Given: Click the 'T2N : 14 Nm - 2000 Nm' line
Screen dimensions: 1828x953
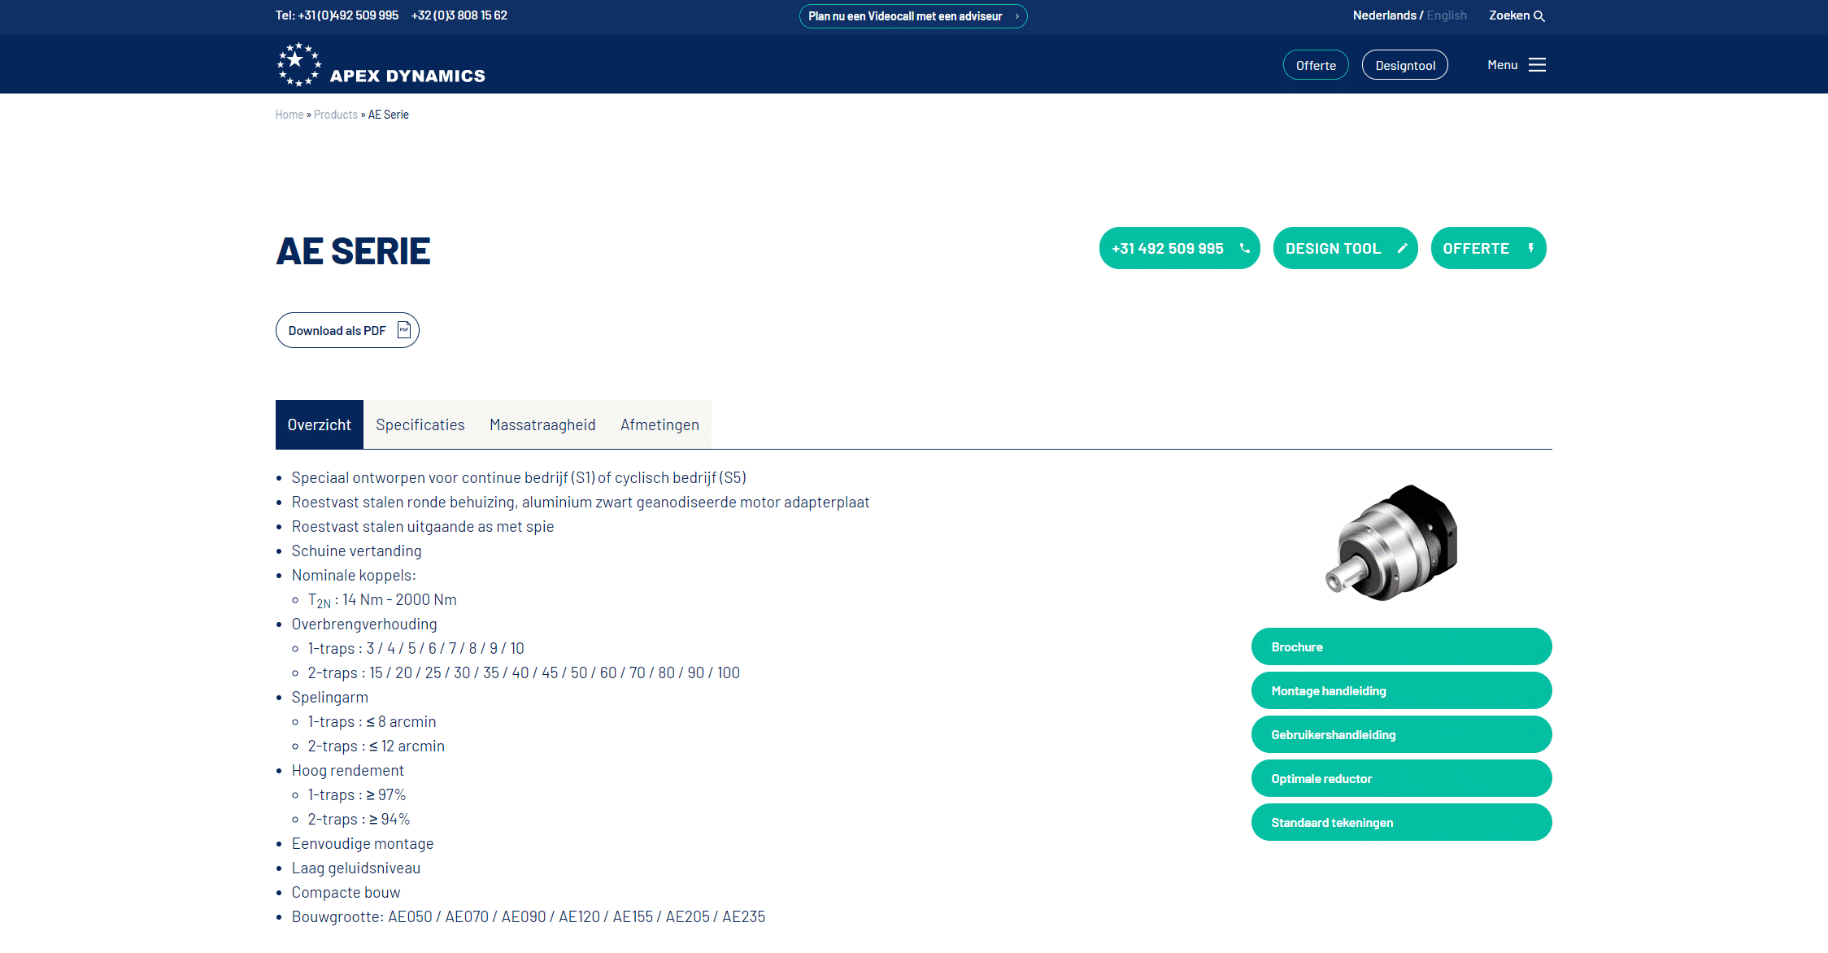Looking at the screenshot, I should (382, 600).
